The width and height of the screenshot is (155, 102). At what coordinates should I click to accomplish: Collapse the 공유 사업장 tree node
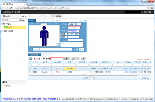point(2,31)
